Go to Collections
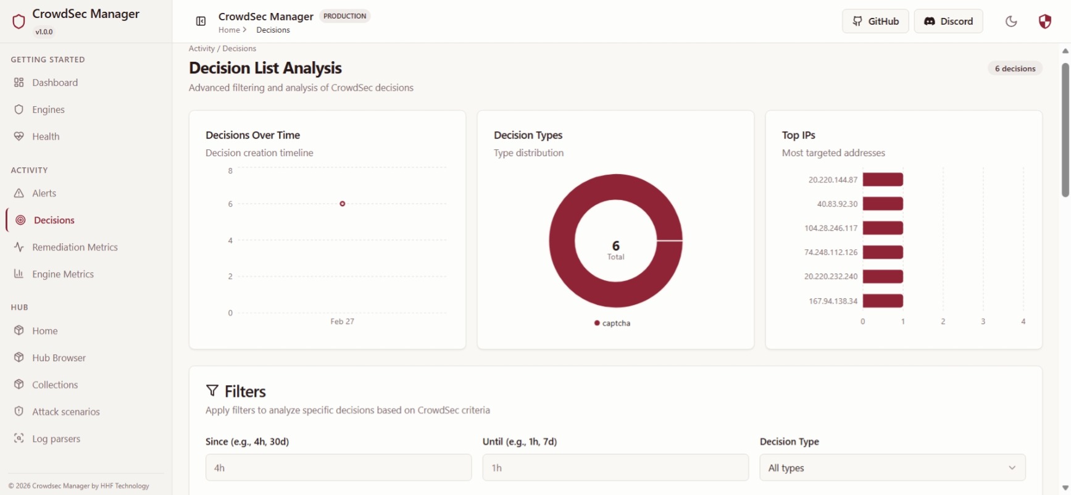 point(55,385)
